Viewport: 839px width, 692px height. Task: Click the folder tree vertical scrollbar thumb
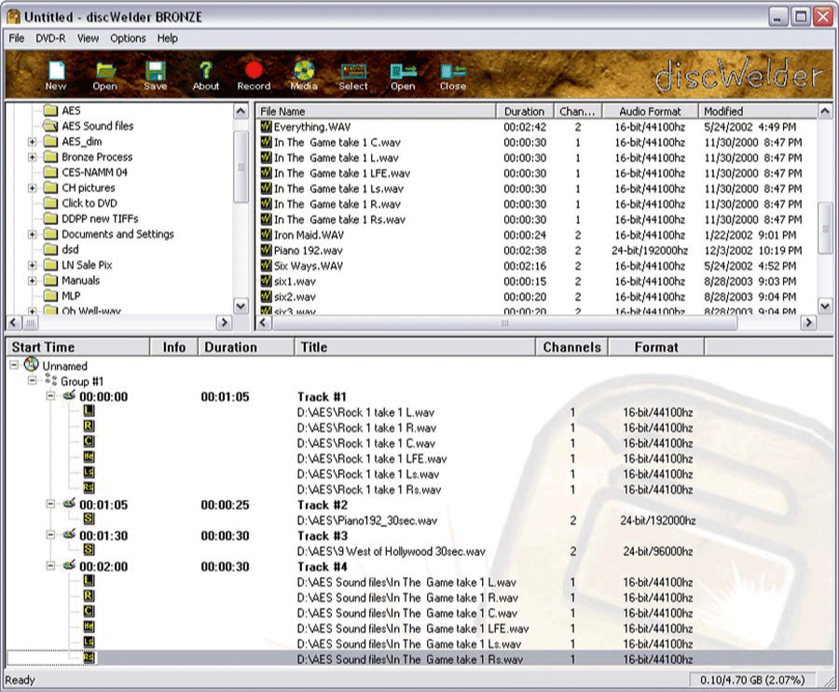click(x=241, y=167)
